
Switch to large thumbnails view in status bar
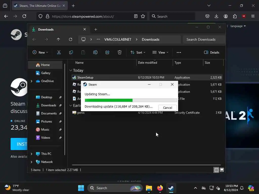[222, 170]
